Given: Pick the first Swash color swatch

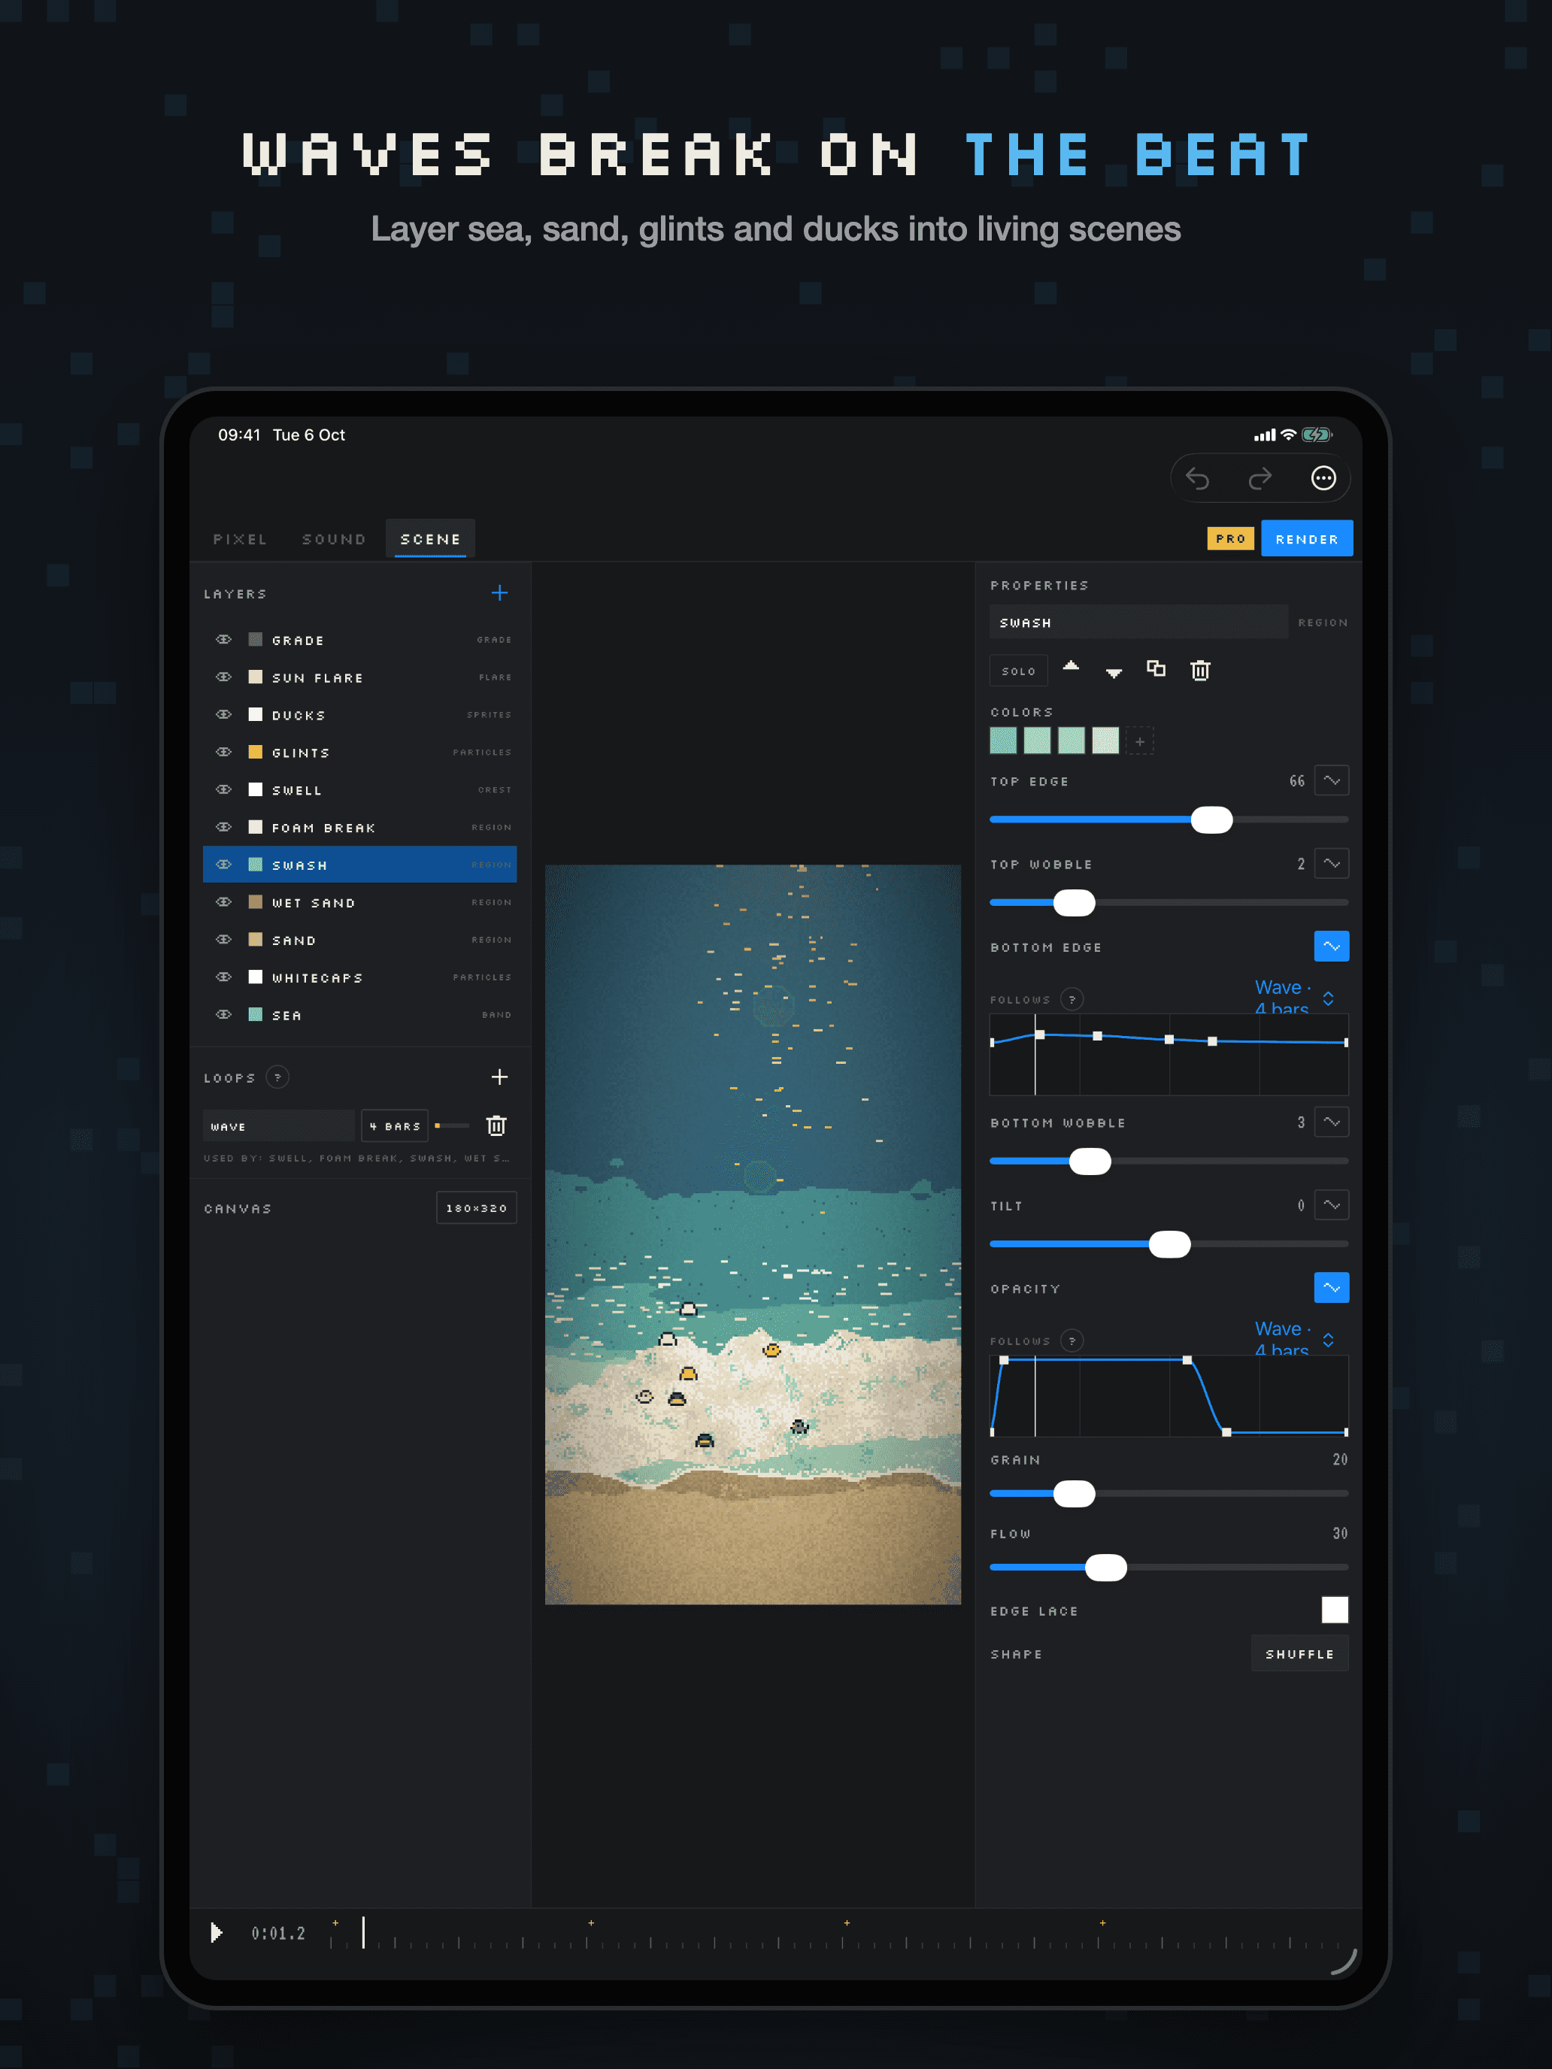Looking at the screenshot, I should pyautogui.click(x=1004, y=741).
